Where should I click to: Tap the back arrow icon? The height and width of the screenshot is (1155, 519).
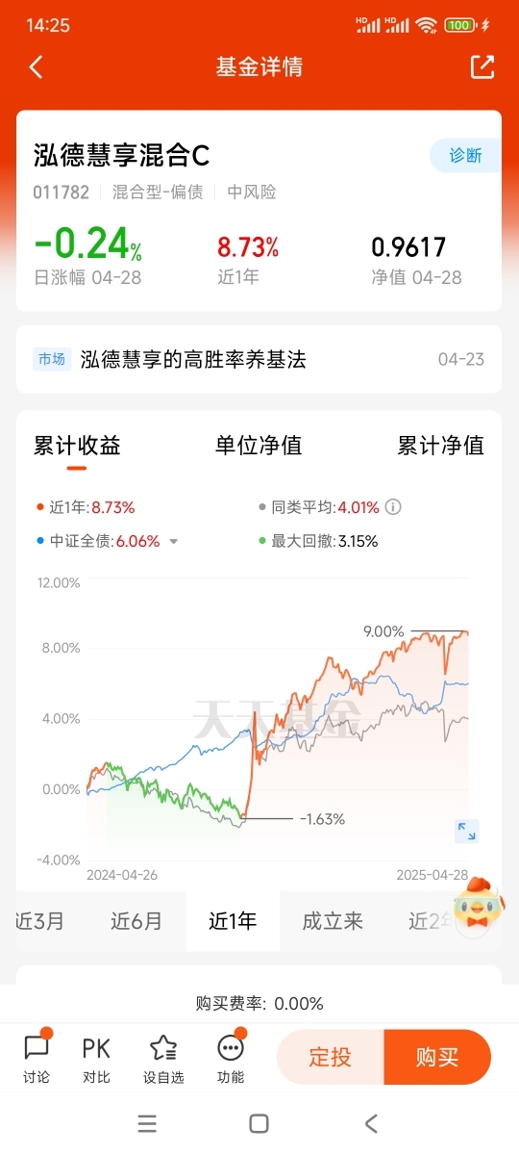[x=37, y=67]
